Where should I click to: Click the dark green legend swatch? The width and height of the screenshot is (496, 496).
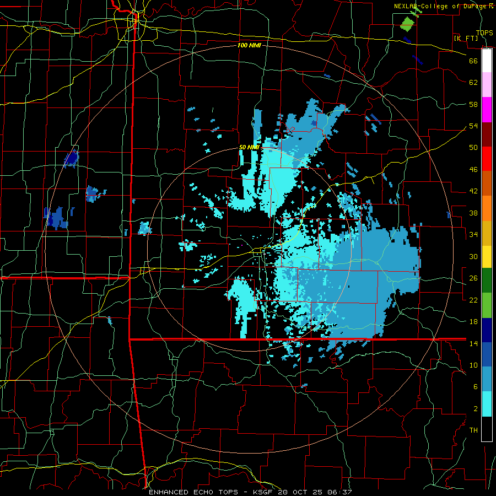tap(487, 280)
